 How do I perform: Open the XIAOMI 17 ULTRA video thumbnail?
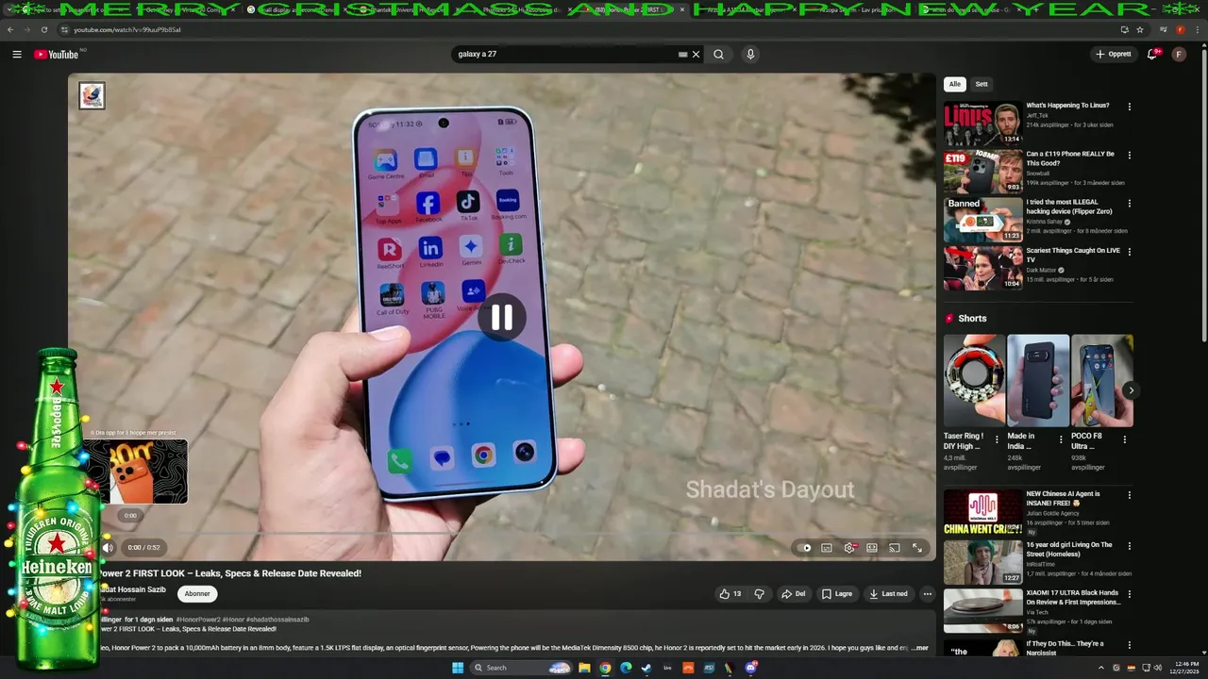point(982,610)
